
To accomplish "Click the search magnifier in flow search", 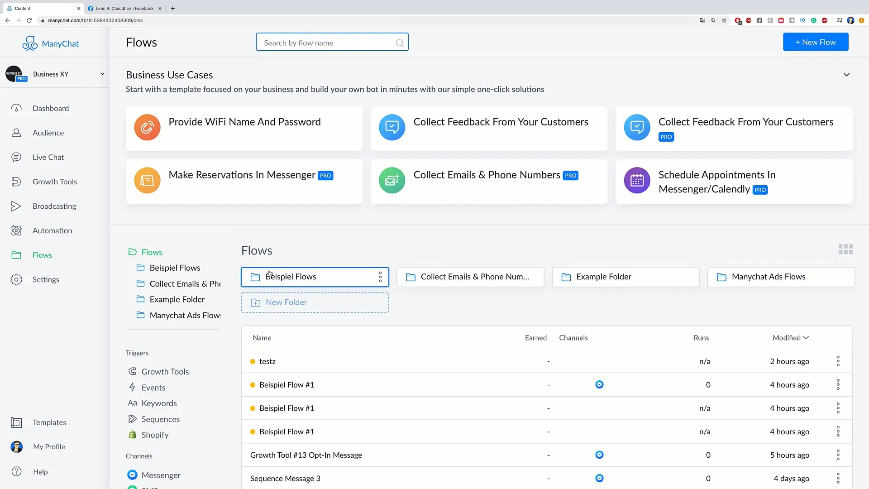I will pyautogui.click(x=400, y=43).
